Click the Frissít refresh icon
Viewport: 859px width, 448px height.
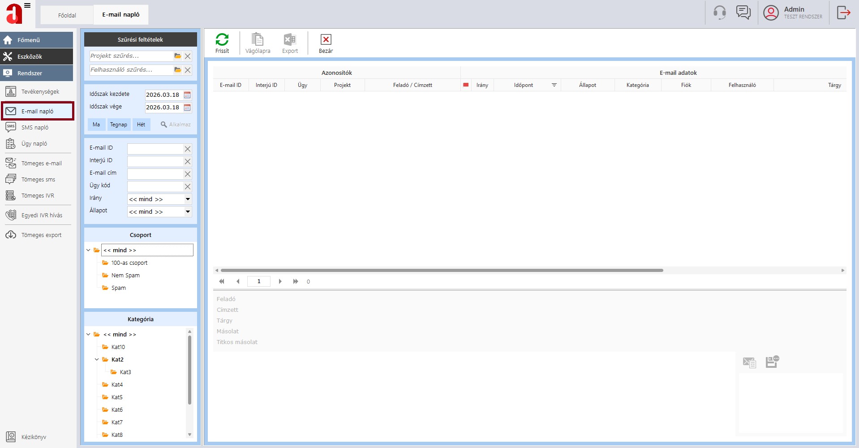tap(222, 40)
